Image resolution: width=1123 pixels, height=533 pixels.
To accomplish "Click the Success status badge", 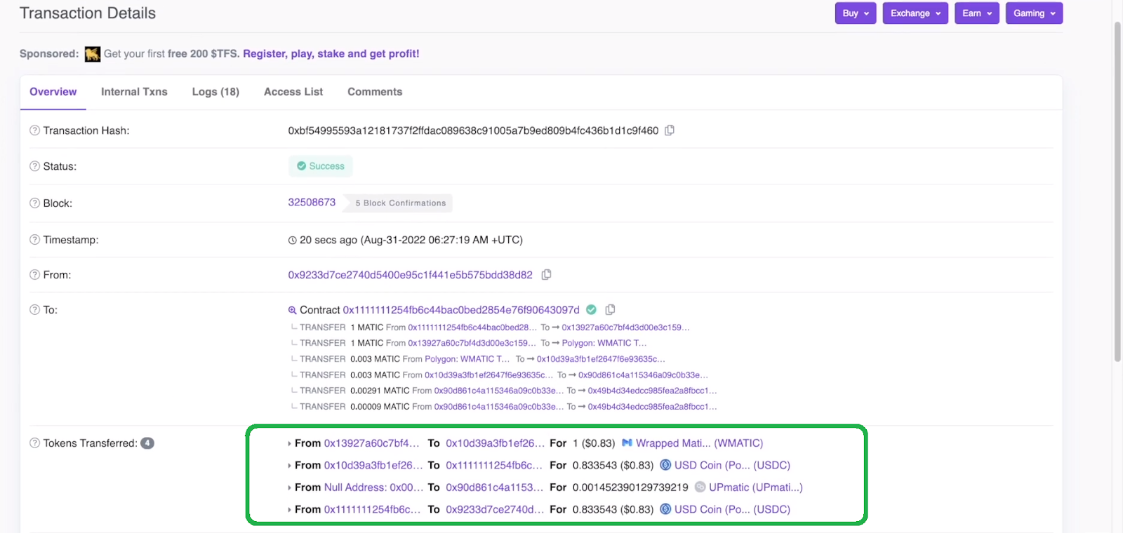I will (x=321, y=166).
